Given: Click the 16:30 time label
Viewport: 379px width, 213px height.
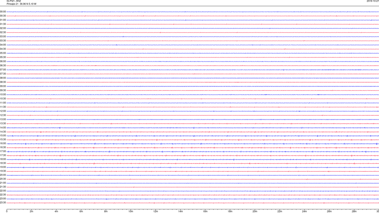Looking at the screenshot, I should point(3,147).
